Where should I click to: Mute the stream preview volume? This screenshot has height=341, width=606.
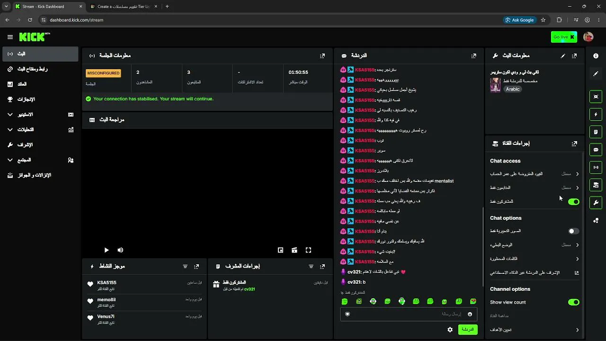pos(120,250)
